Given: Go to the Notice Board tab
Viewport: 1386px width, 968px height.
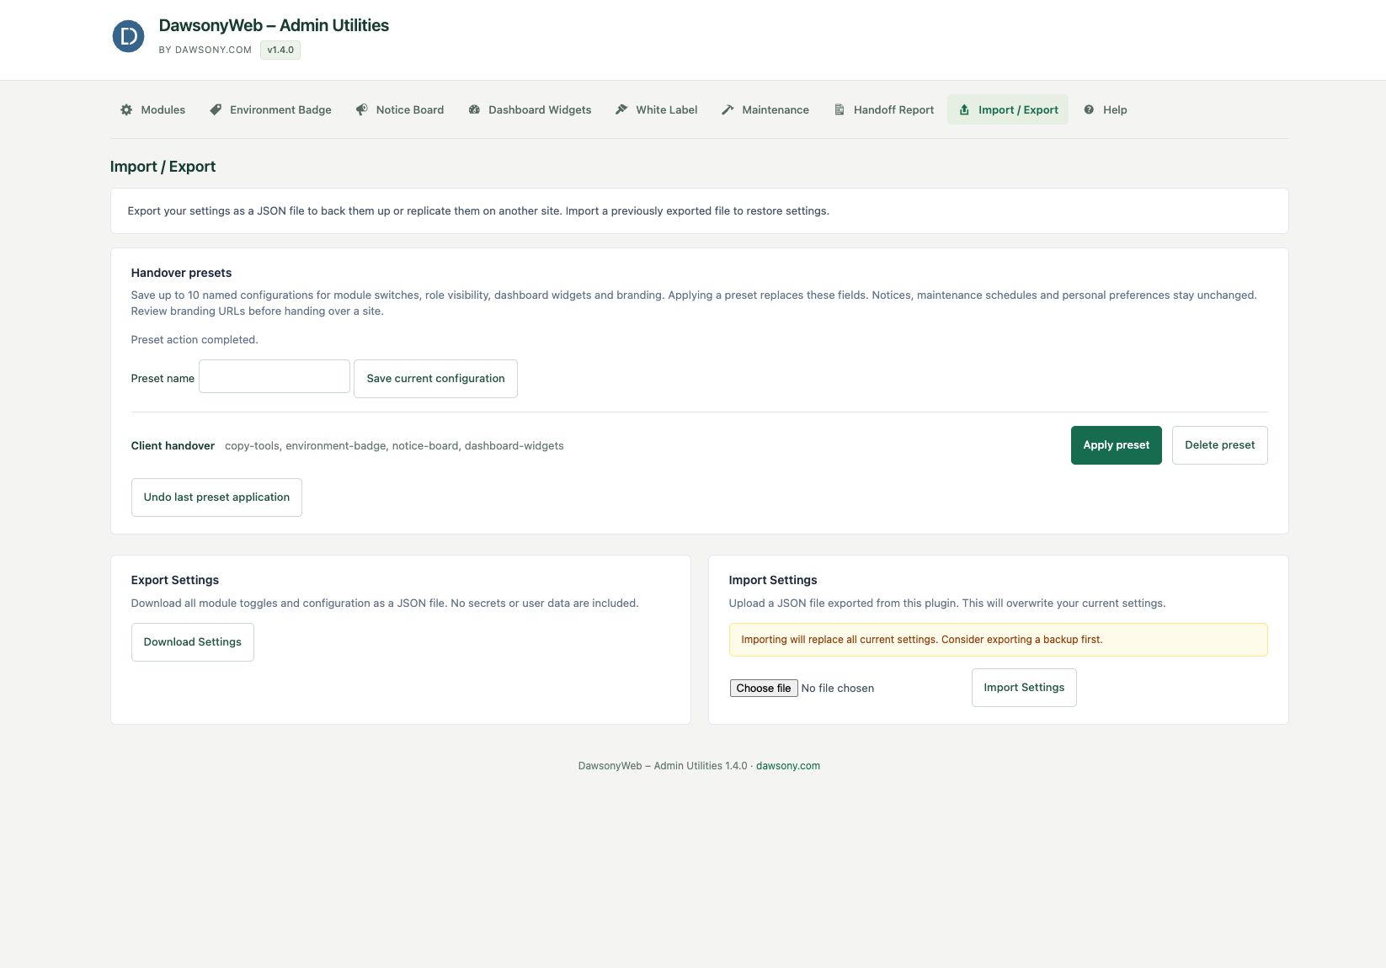Looking at the screenshot, I should 400,109.
